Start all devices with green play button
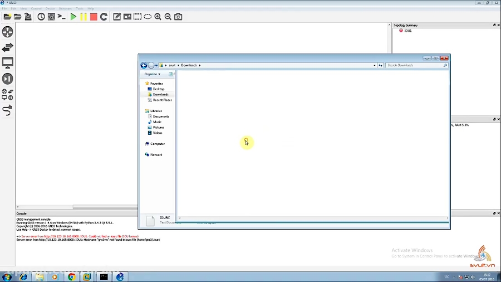Image resolution: width=501 pixels, height=282 pixels. coord(73,17)
